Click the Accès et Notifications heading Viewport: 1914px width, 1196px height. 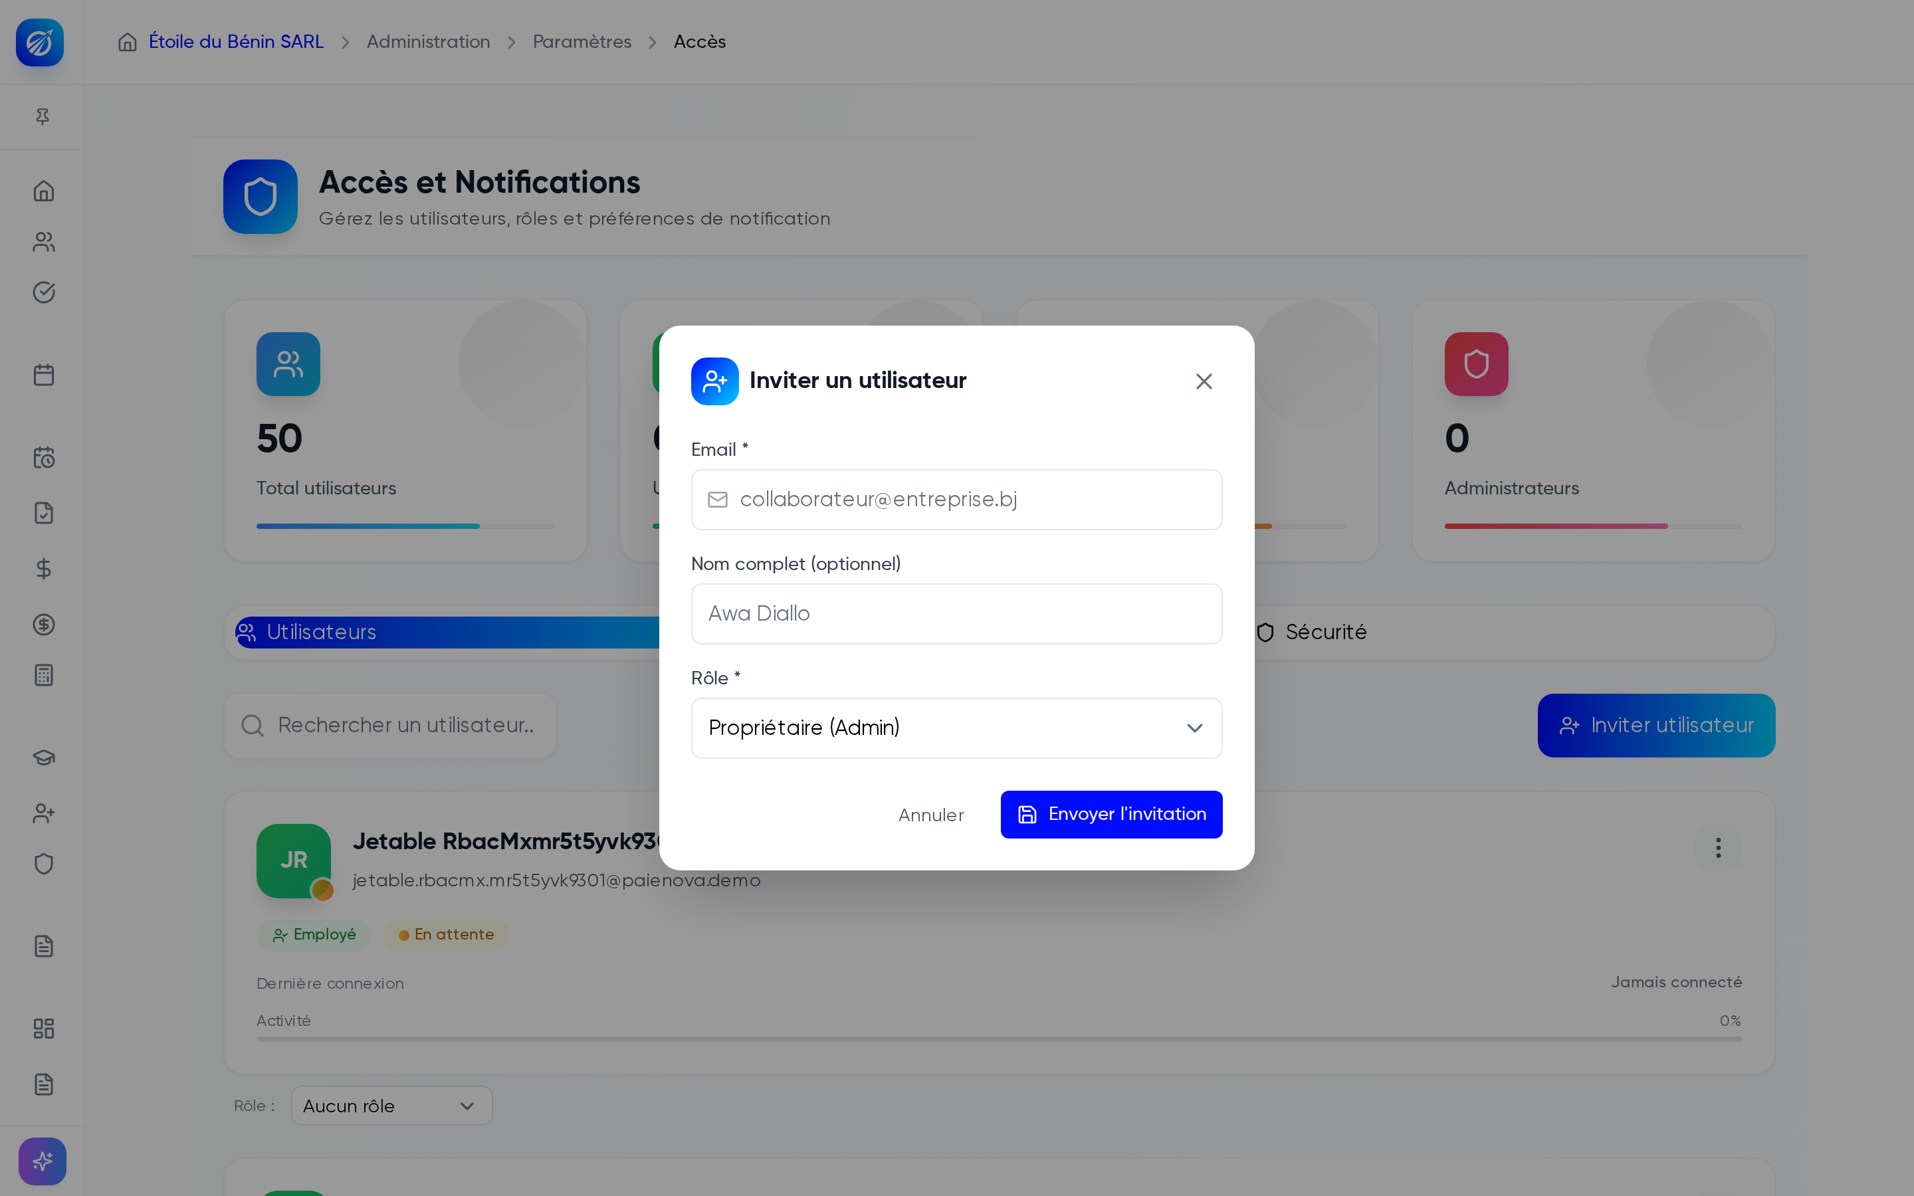pyautogui.click(x=479, y=182)
